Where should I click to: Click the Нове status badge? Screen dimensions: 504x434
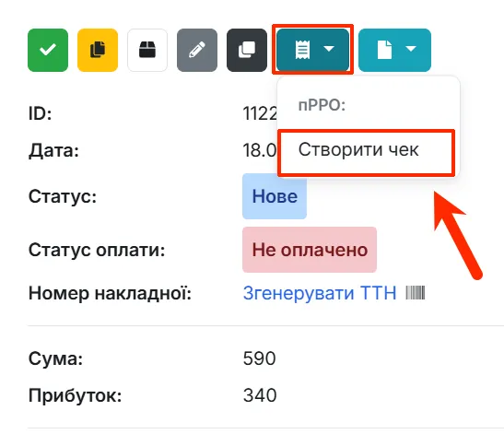275,196
